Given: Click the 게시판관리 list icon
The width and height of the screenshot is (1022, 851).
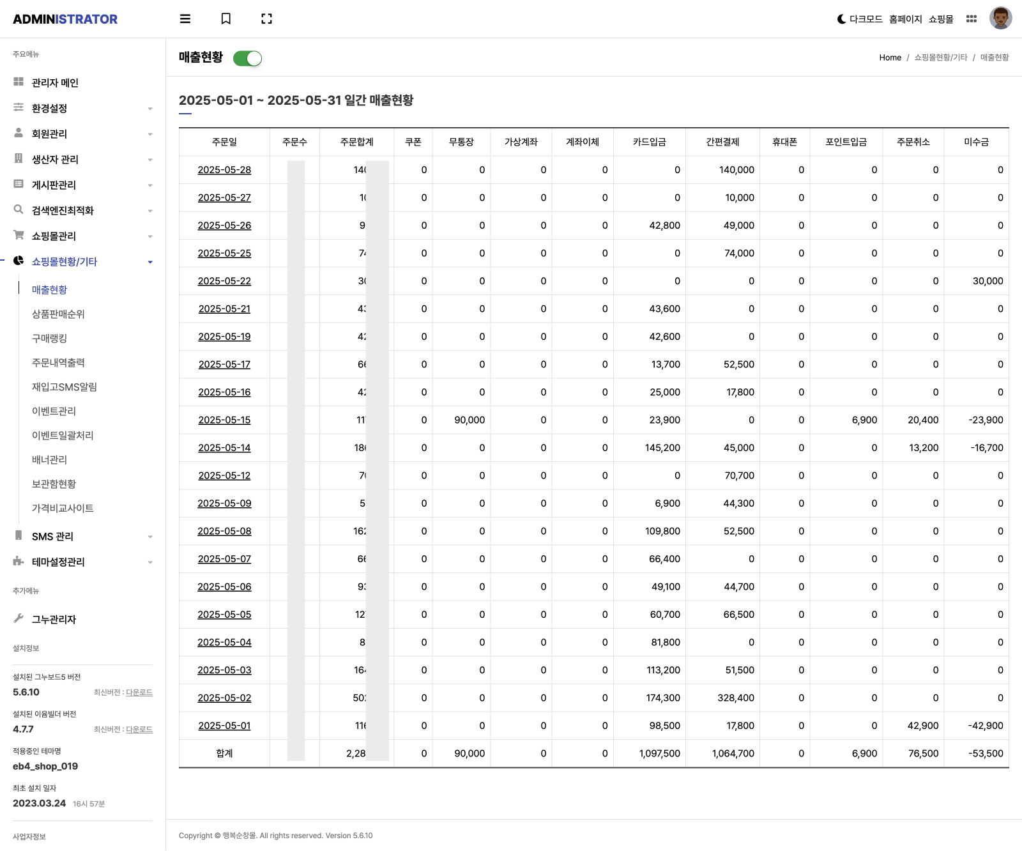Looking at the screenshot, I should tap(19, 184).
